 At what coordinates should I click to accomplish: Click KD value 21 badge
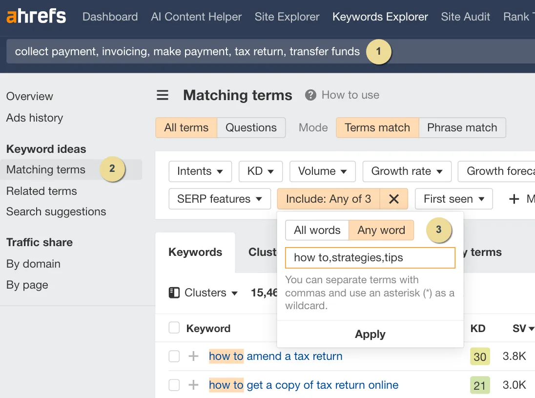(x=480, y=385)
